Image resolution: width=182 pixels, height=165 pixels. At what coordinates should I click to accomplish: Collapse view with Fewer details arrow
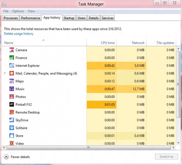coord(6,157)
